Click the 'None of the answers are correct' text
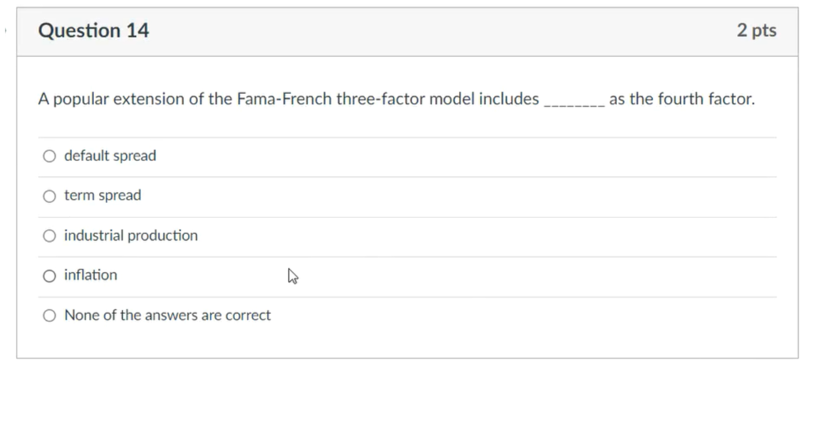833x434 pixels. (167, 315)
